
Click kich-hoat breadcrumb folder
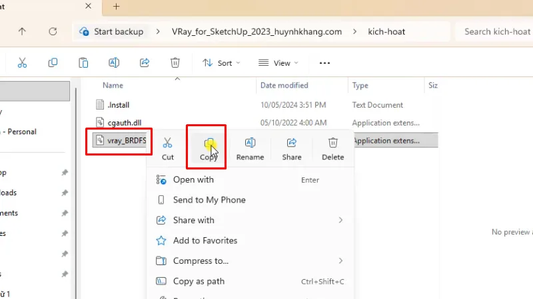tap(386, 31)
